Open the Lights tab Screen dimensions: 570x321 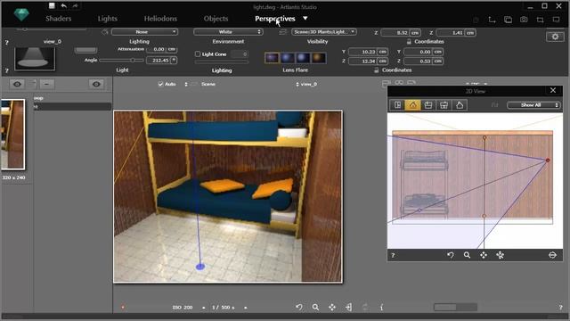[x=107, y=19]
